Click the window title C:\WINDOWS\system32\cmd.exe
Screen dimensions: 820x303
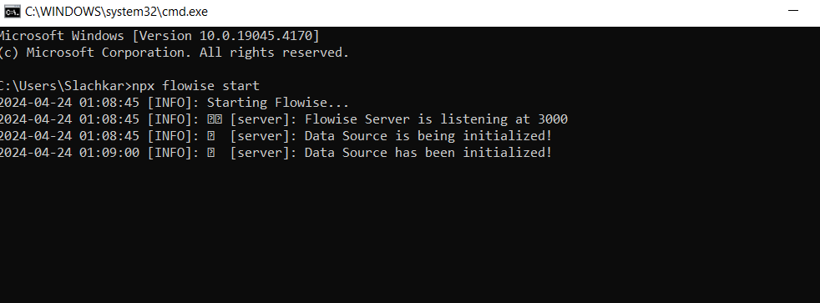116,12
